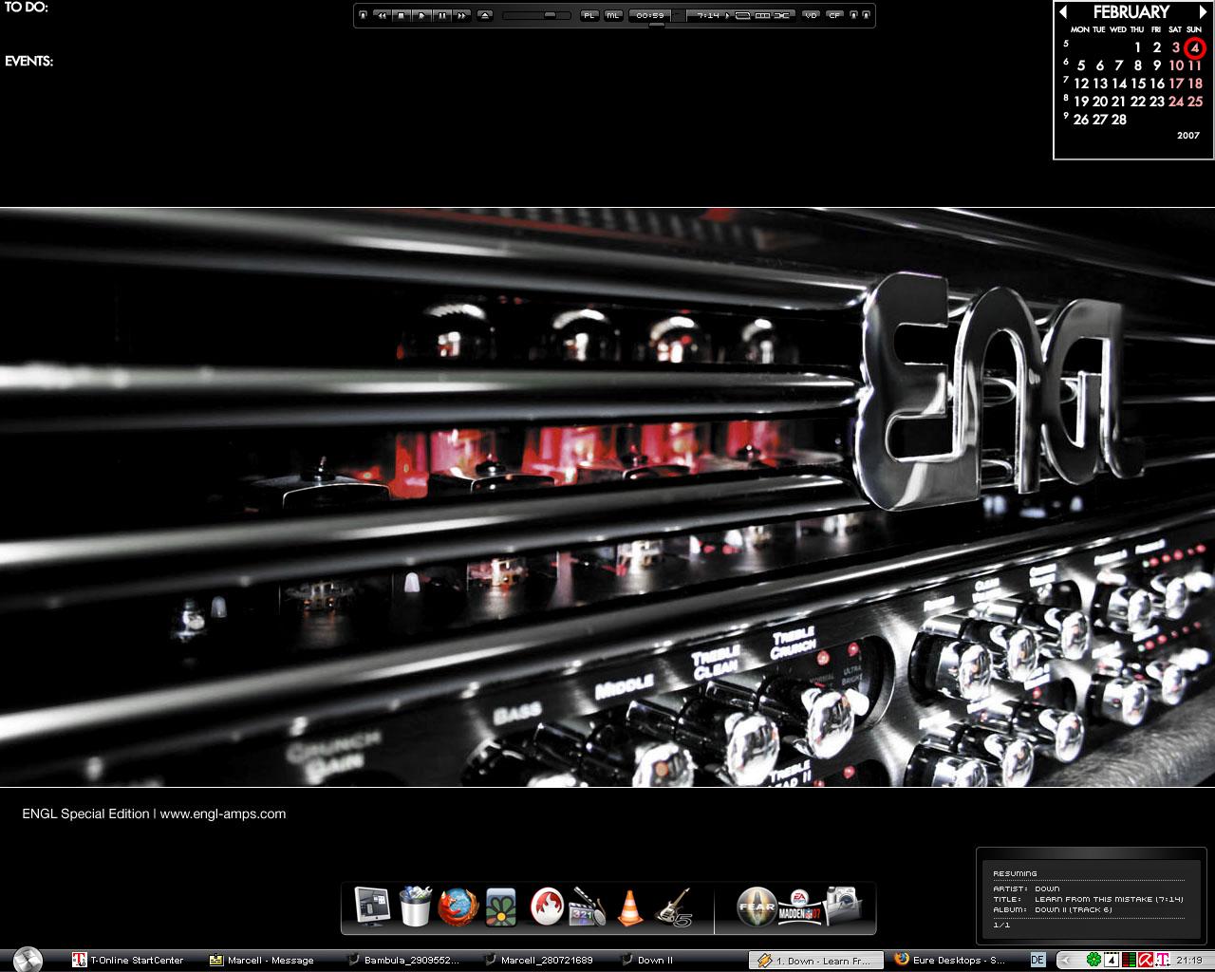
Task: Click calendar date tray icon showing 4
Action: coord(1112,960)
